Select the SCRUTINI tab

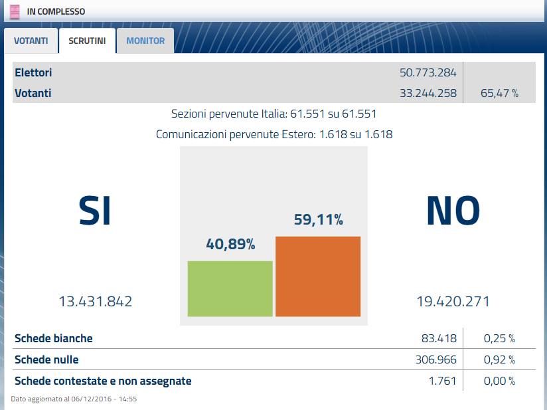pos(88,40)
